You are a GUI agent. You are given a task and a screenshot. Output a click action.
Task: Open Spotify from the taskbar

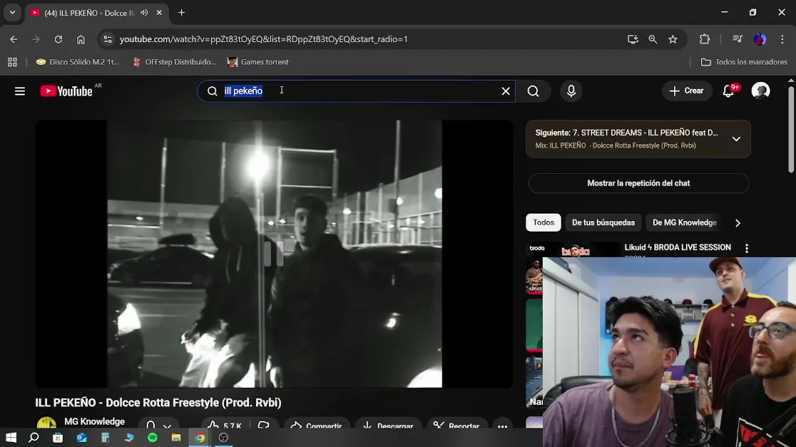(x=152, y=438)
